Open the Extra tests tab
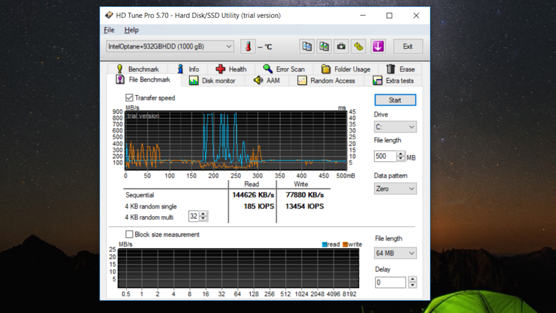Viewport: 556px width, 313px height. (x=394, y=81)
